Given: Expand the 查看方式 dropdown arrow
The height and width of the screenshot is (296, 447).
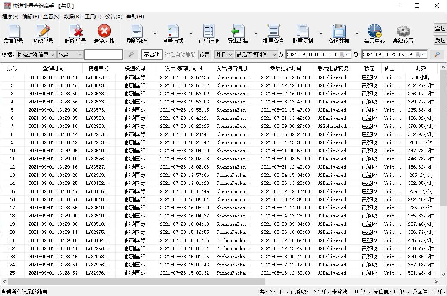Looking at the screenshot, I should pyautogui.click(x=191, y=34).
